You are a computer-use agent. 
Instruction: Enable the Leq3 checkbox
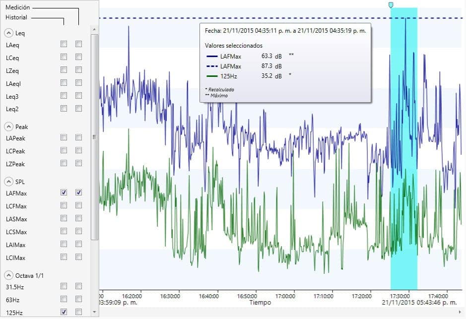(63, 96)
